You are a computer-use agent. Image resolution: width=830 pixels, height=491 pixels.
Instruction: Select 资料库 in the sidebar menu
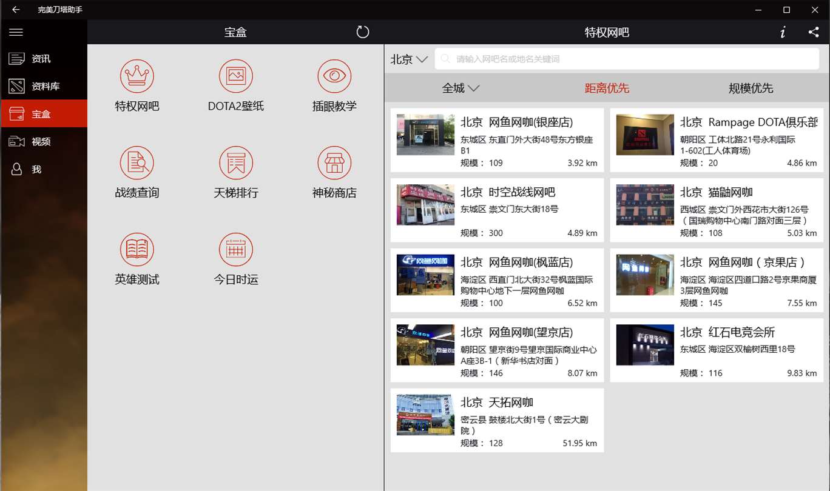click(44, 86)
